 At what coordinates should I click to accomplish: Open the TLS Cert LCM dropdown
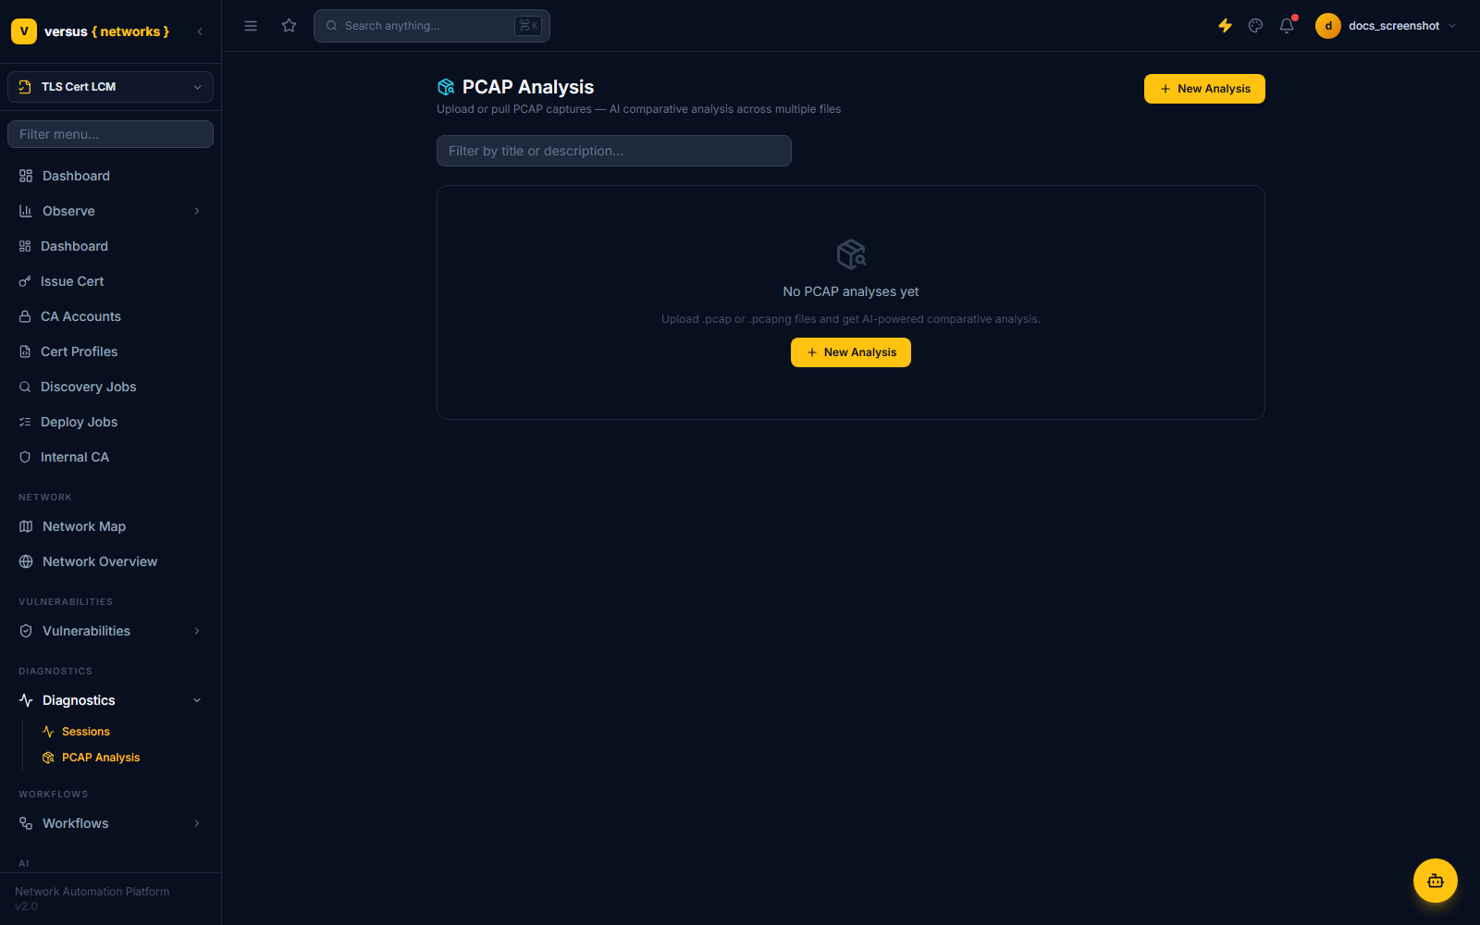pos(110,87)
